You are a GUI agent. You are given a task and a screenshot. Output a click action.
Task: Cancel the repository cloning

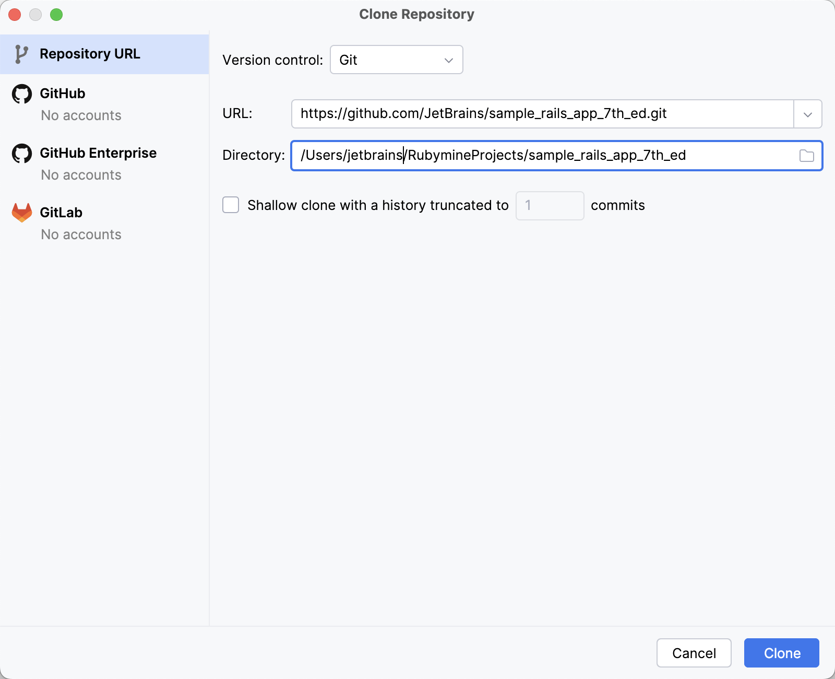694,653
